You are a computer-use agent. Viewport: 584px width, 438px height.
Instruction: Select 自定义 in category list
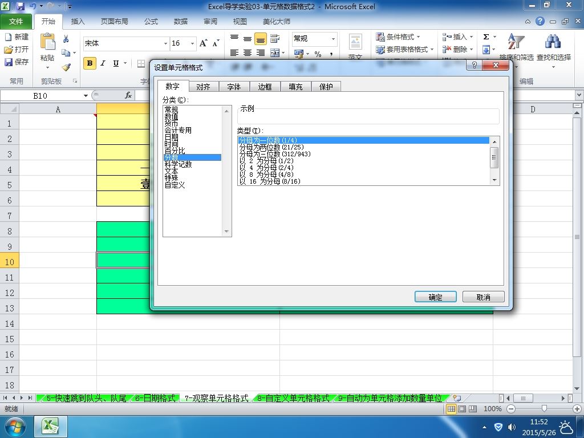click(x=192, y=185)
